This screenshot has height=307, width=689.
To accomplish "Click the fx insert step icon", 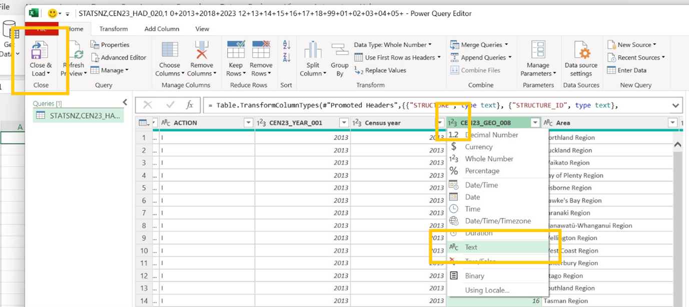I will click(x=190, y=105).
